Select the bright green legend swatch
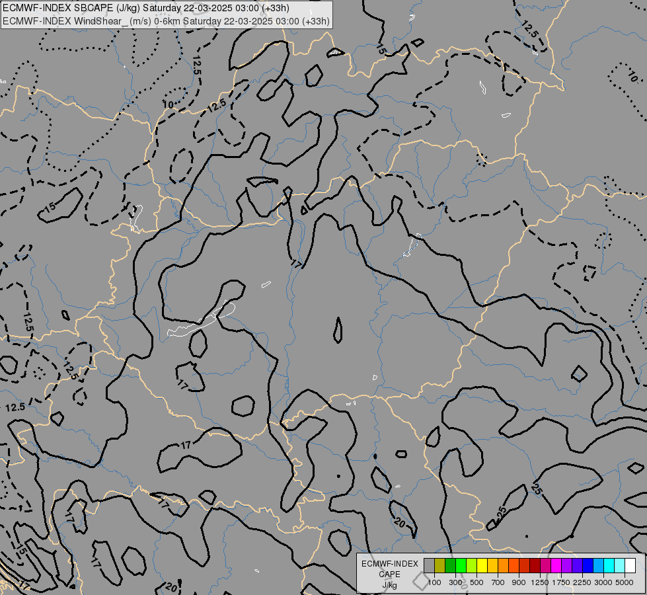 point(461,566)
